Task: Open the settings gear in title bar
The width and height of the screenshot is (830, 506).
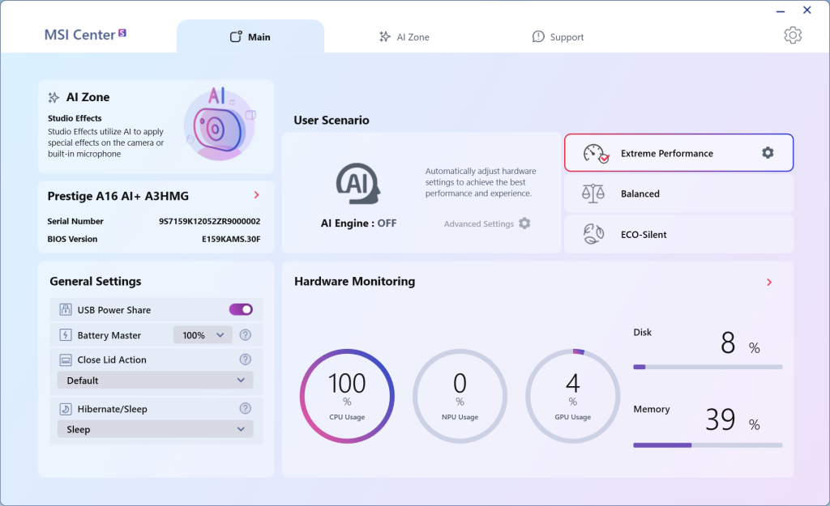Action: coord(793,36)
